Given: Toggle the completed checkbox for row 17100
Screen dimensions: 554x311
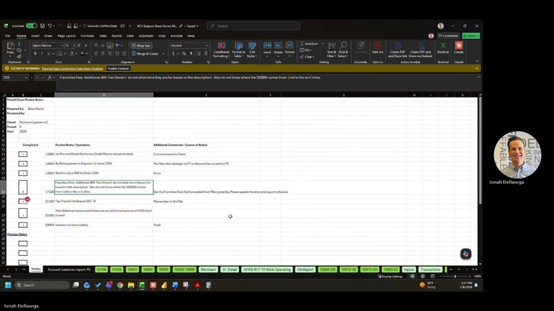Looking at the screenshot, I should (23, 187).
